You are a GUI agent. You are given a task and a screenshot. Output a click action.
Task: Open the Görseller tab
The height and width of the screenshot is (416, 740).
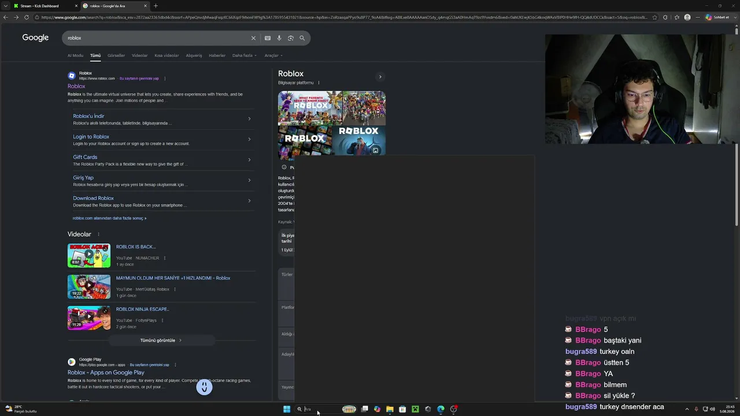[116, 55]
